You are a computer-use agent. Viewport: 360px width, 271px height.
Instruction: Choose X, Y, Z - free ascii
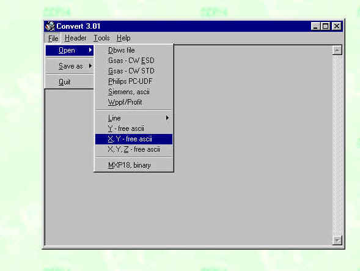coord(134,149)
